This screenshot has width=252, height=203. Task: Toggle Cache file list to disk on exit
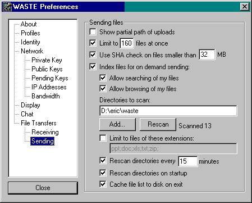tap(103, 184)
